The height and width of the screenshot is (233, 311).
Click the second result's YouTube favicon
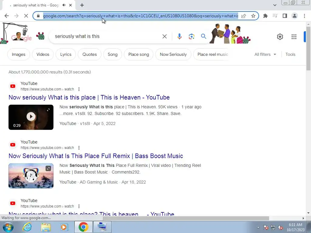[x=13, y=145]
